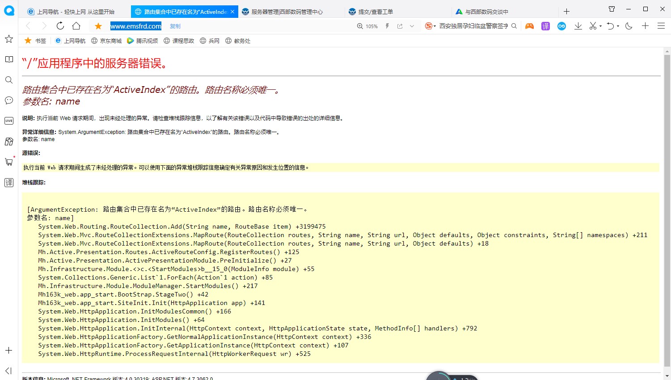671x380 pixels.
Task: Click the browser logo icon at top-left
Action: pos(9,11)
